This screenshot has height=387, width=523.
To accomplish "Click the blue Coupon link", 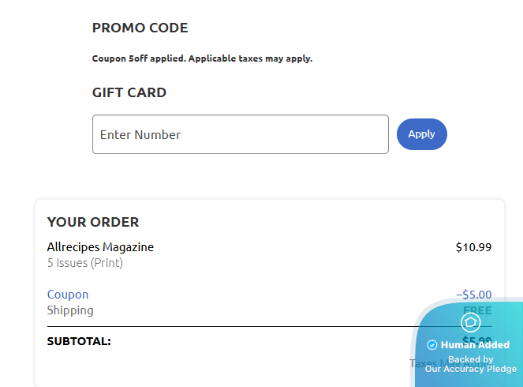I will point(68,295).
